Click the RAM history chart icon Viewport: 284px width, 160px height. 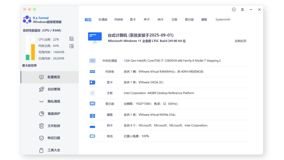[71, 46]
